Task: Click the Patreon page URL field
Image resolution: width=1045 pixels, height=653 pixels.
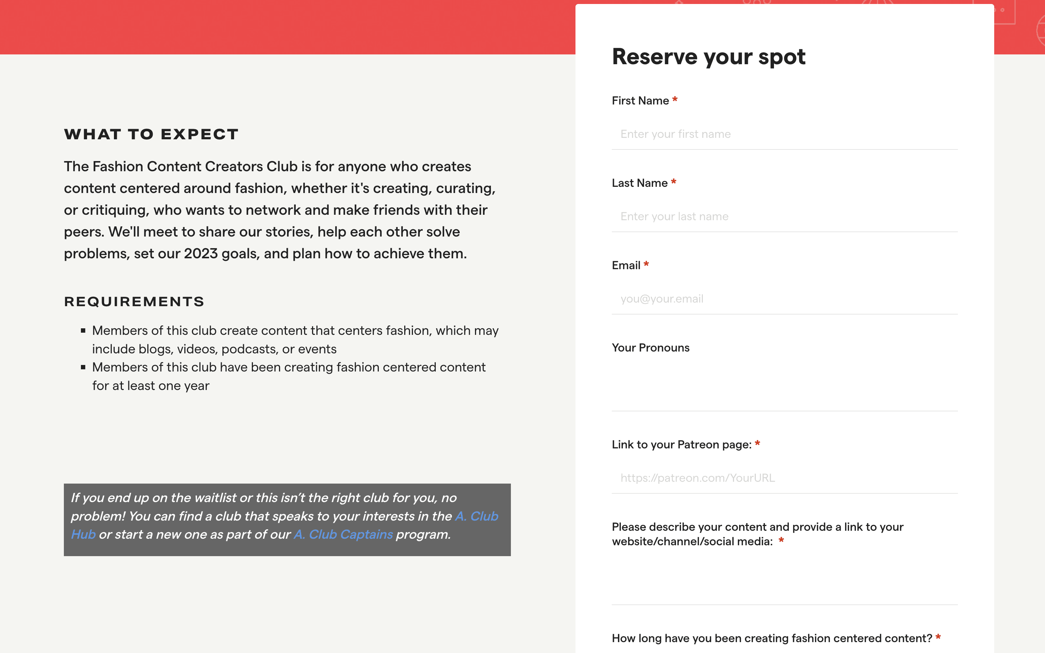Action: [x=784, y=478]
